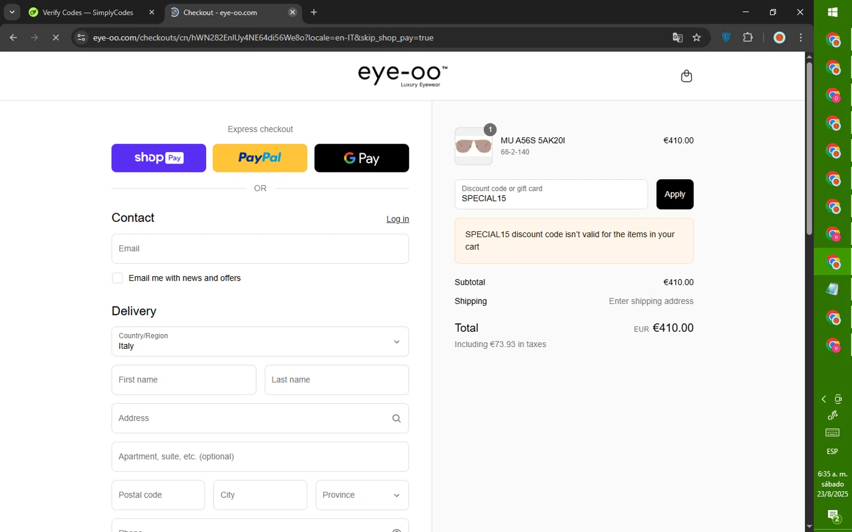852x532 pixels.
Task: Click the Google Translate icon in address bar
Action: point(677,37)
